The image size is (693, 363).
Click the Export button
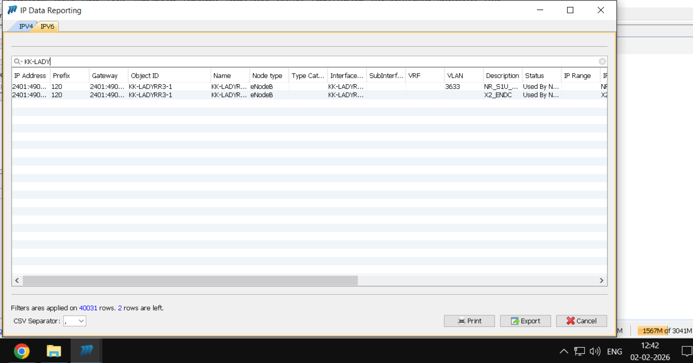[x=525, y=321]
